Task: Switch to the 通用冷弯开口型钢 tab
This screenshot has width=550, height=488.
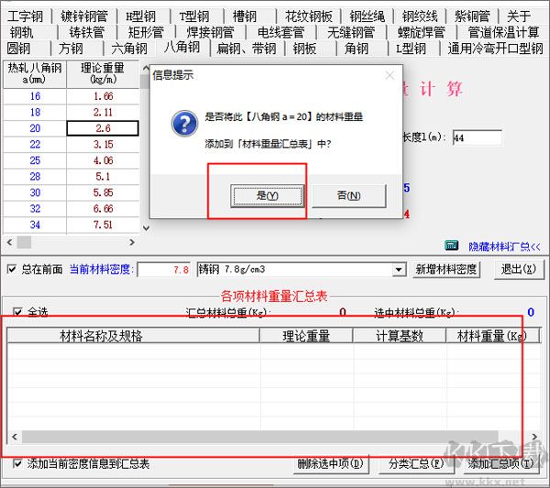Action: click(495, 49)
